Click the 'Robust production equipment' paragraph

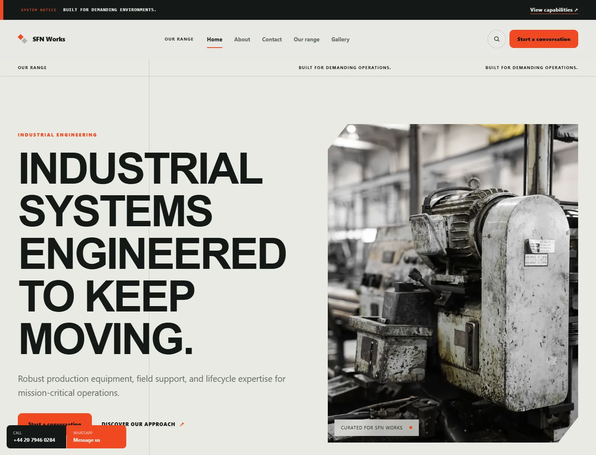[151, 386]
